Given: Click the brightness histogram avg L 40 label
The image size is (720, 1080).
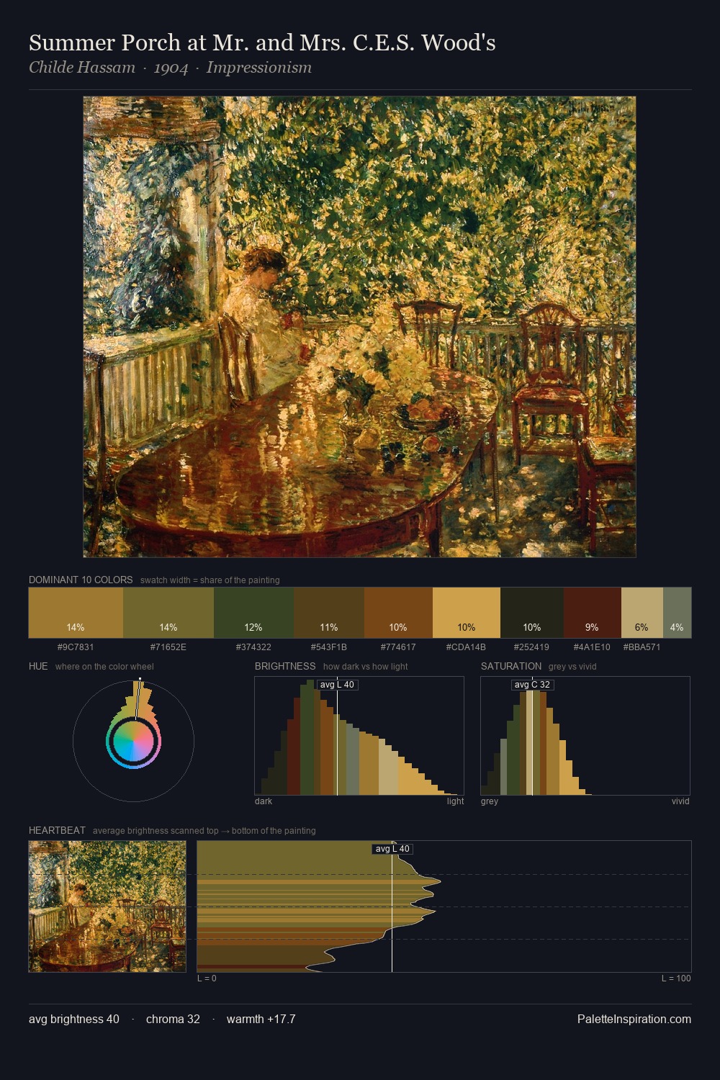Looking at the screenshot, I should click(x=337, y=685).
